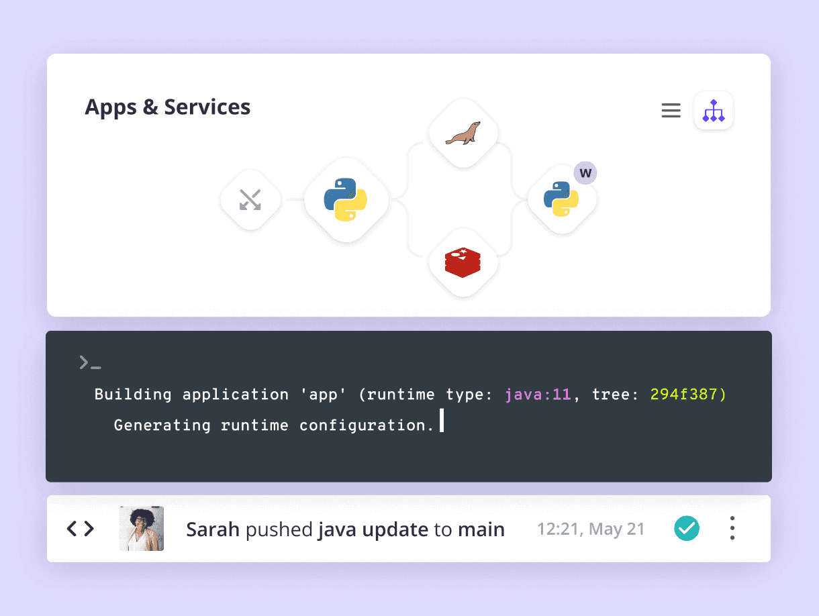This screenshot has width=819, height=616.
Task: Open Sarah's avatar photo
Action: 142,529
